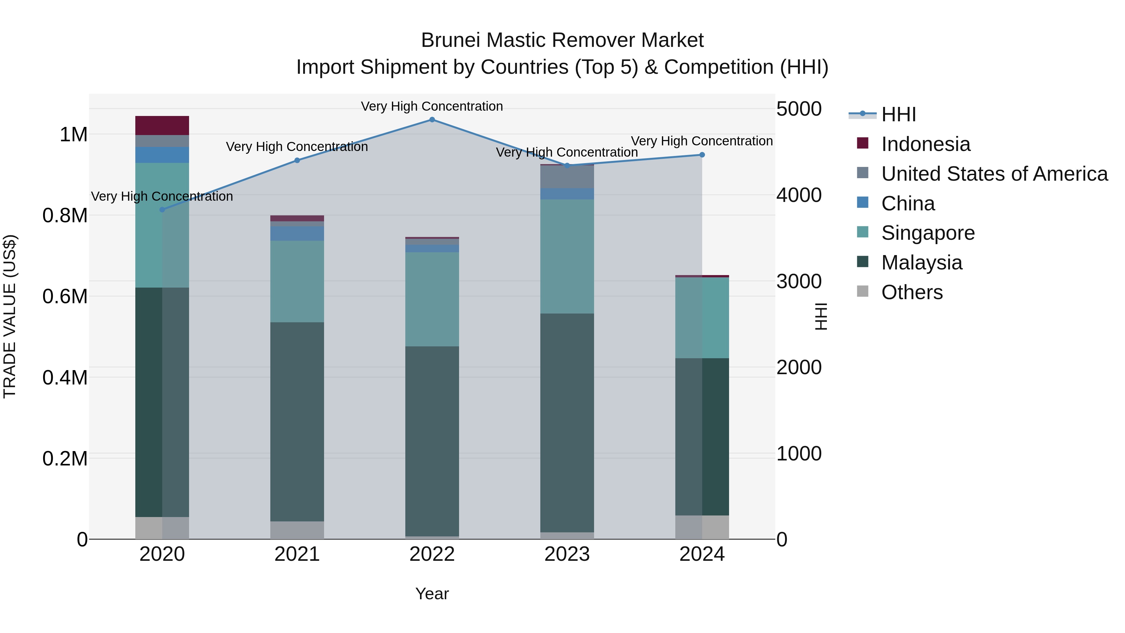The width and height of the screenshot is (1125, 633).
Task: Click the 2024 x-axis label
Action: point(702,554)
